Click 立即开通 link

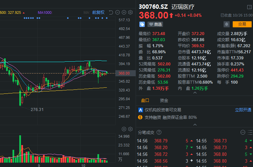point(243,110)
